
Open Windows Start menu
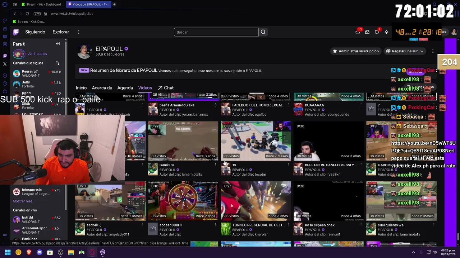[8, 252]
